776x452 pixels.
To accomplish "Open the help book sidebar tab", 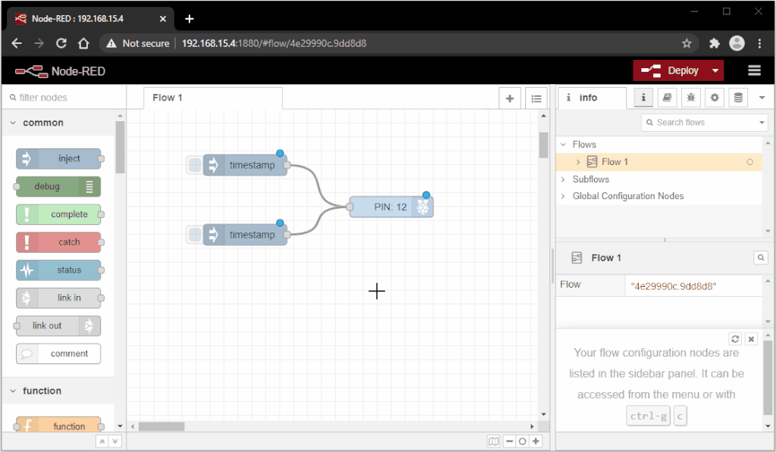I will tap(667, 98).
